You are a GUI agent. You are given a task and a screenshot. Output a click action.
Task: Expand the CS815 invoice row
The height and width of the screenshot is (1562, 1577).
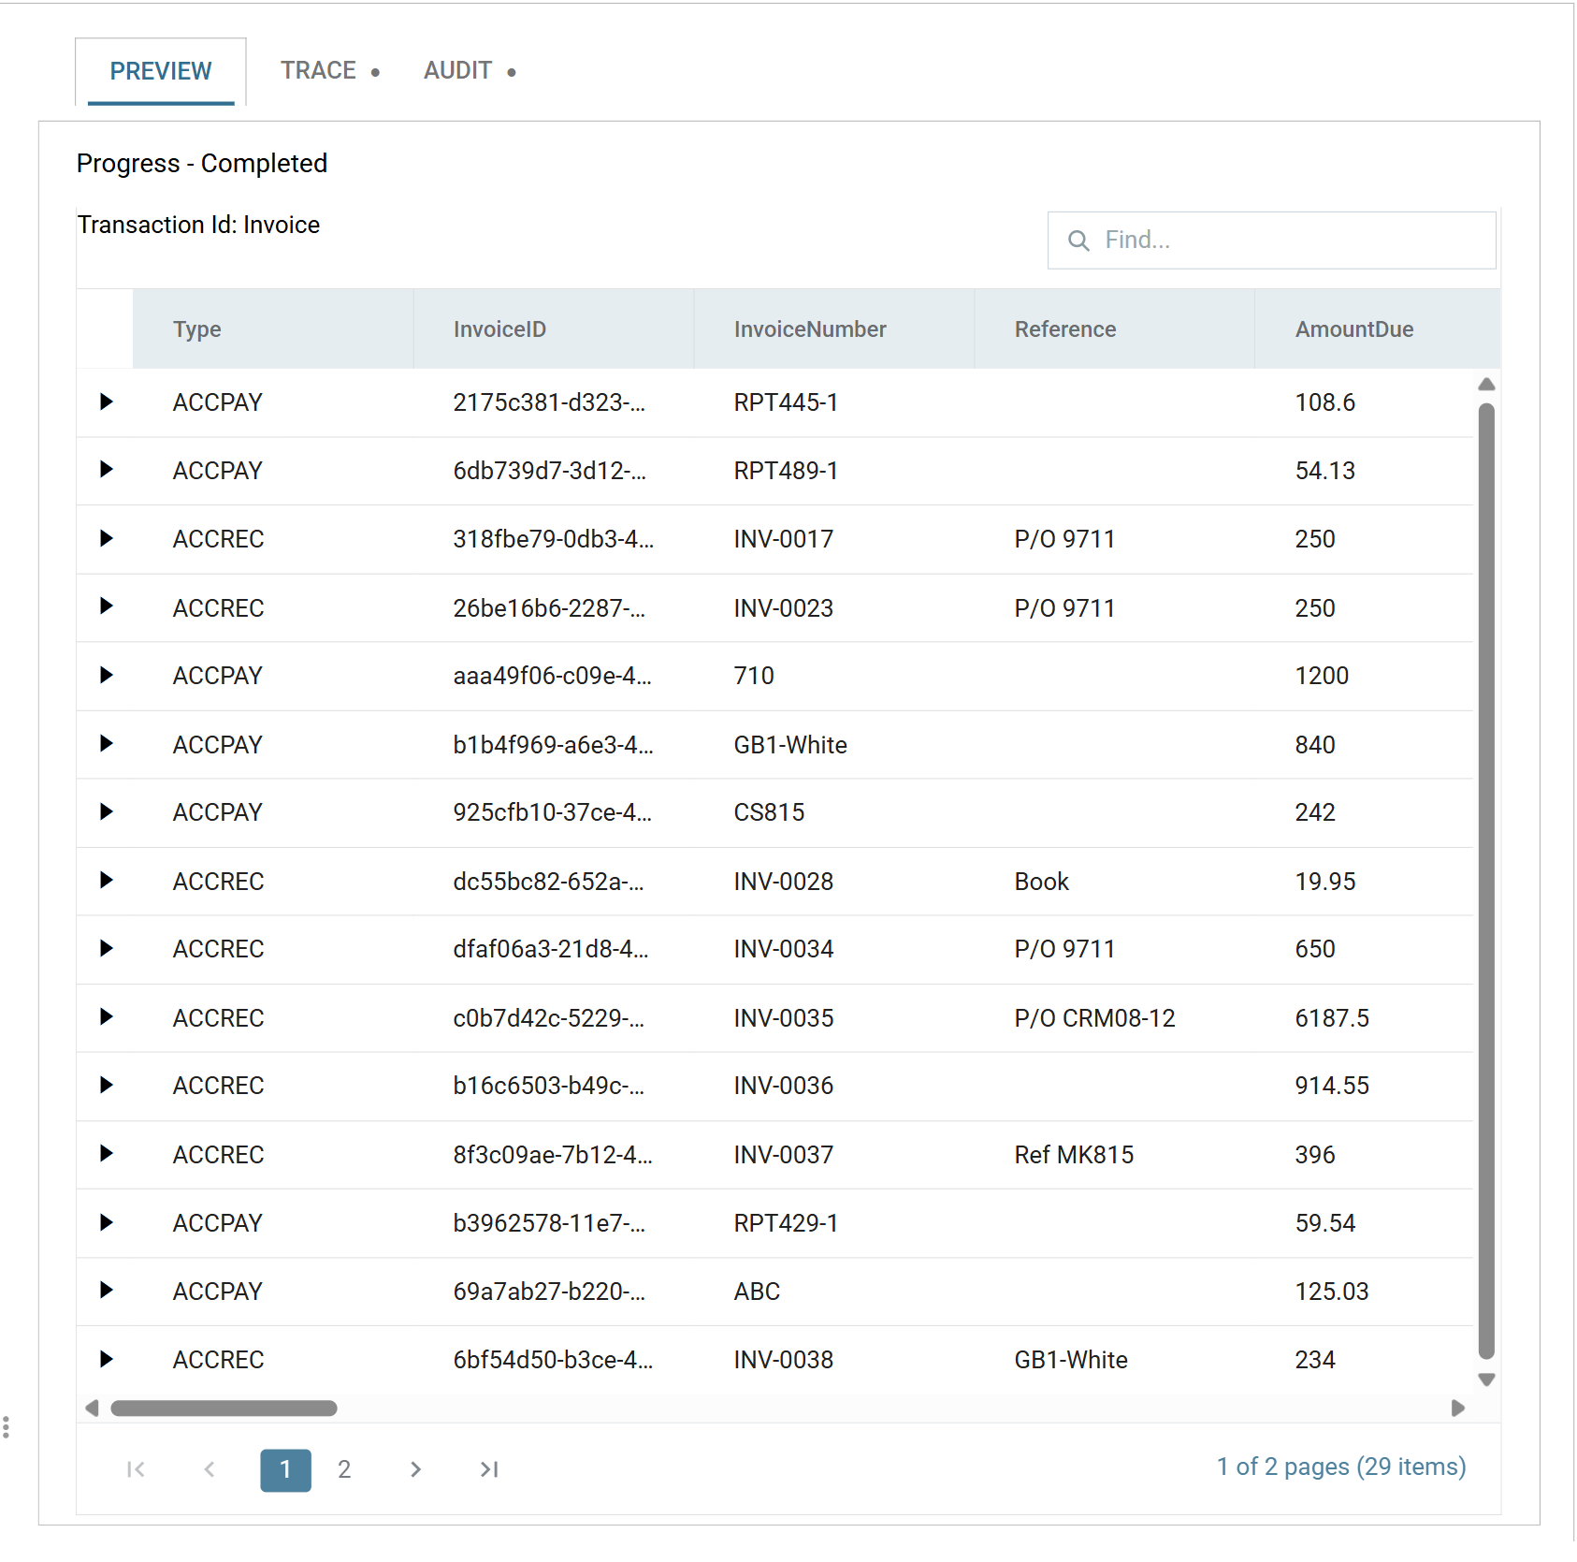pyautogui.click(x=106, y=812)
